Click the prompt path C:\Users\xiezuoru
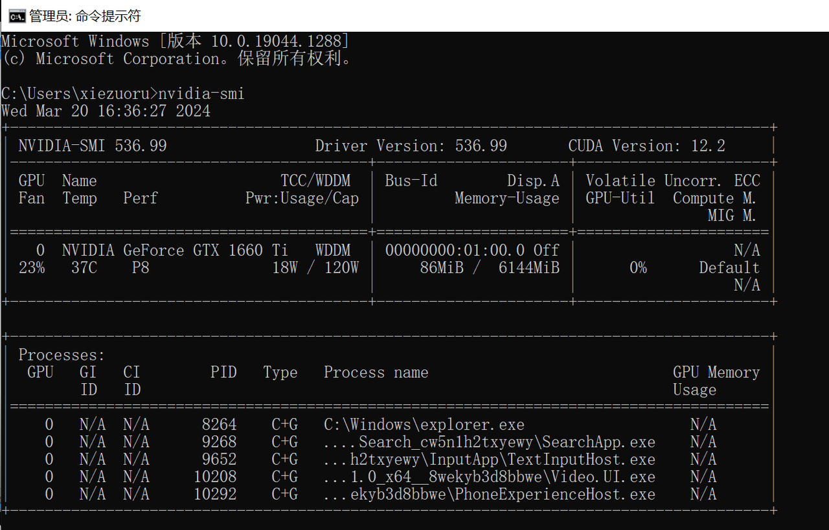Viewport: 829px width, 530px height. (75, 94)
